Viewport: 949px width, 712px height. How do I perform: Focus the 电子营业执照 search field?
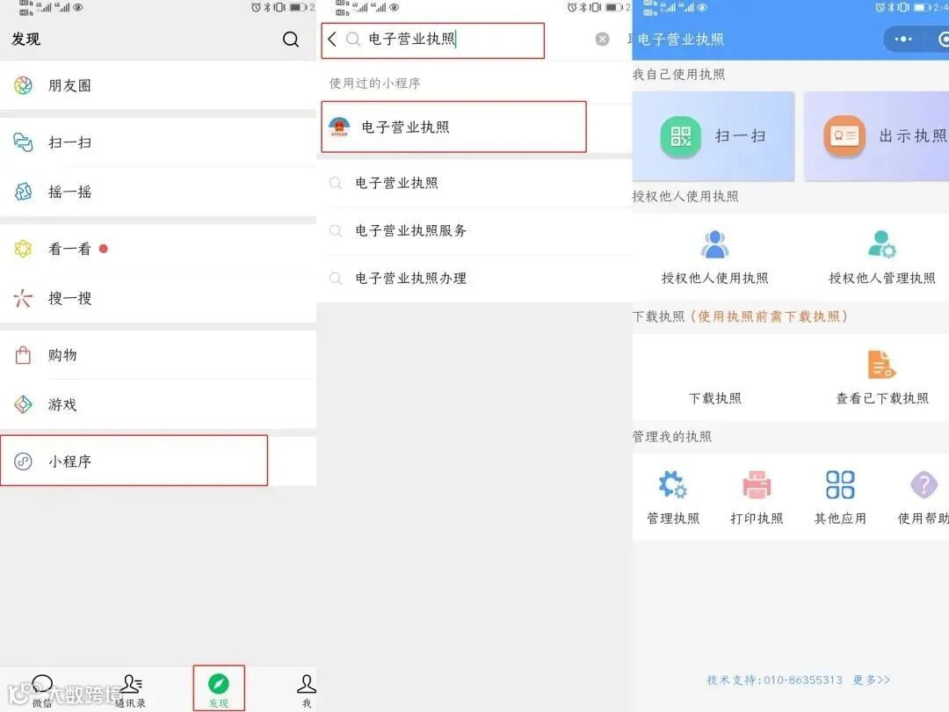click(432, 40)
